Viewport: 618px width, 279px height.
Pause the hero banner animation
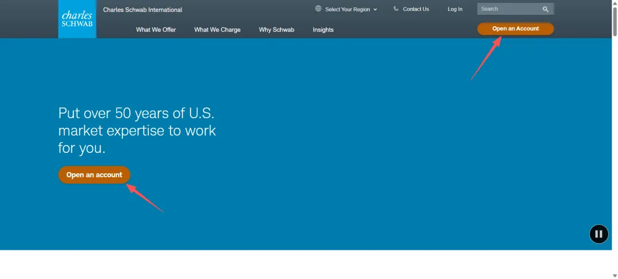coord(599,234)
